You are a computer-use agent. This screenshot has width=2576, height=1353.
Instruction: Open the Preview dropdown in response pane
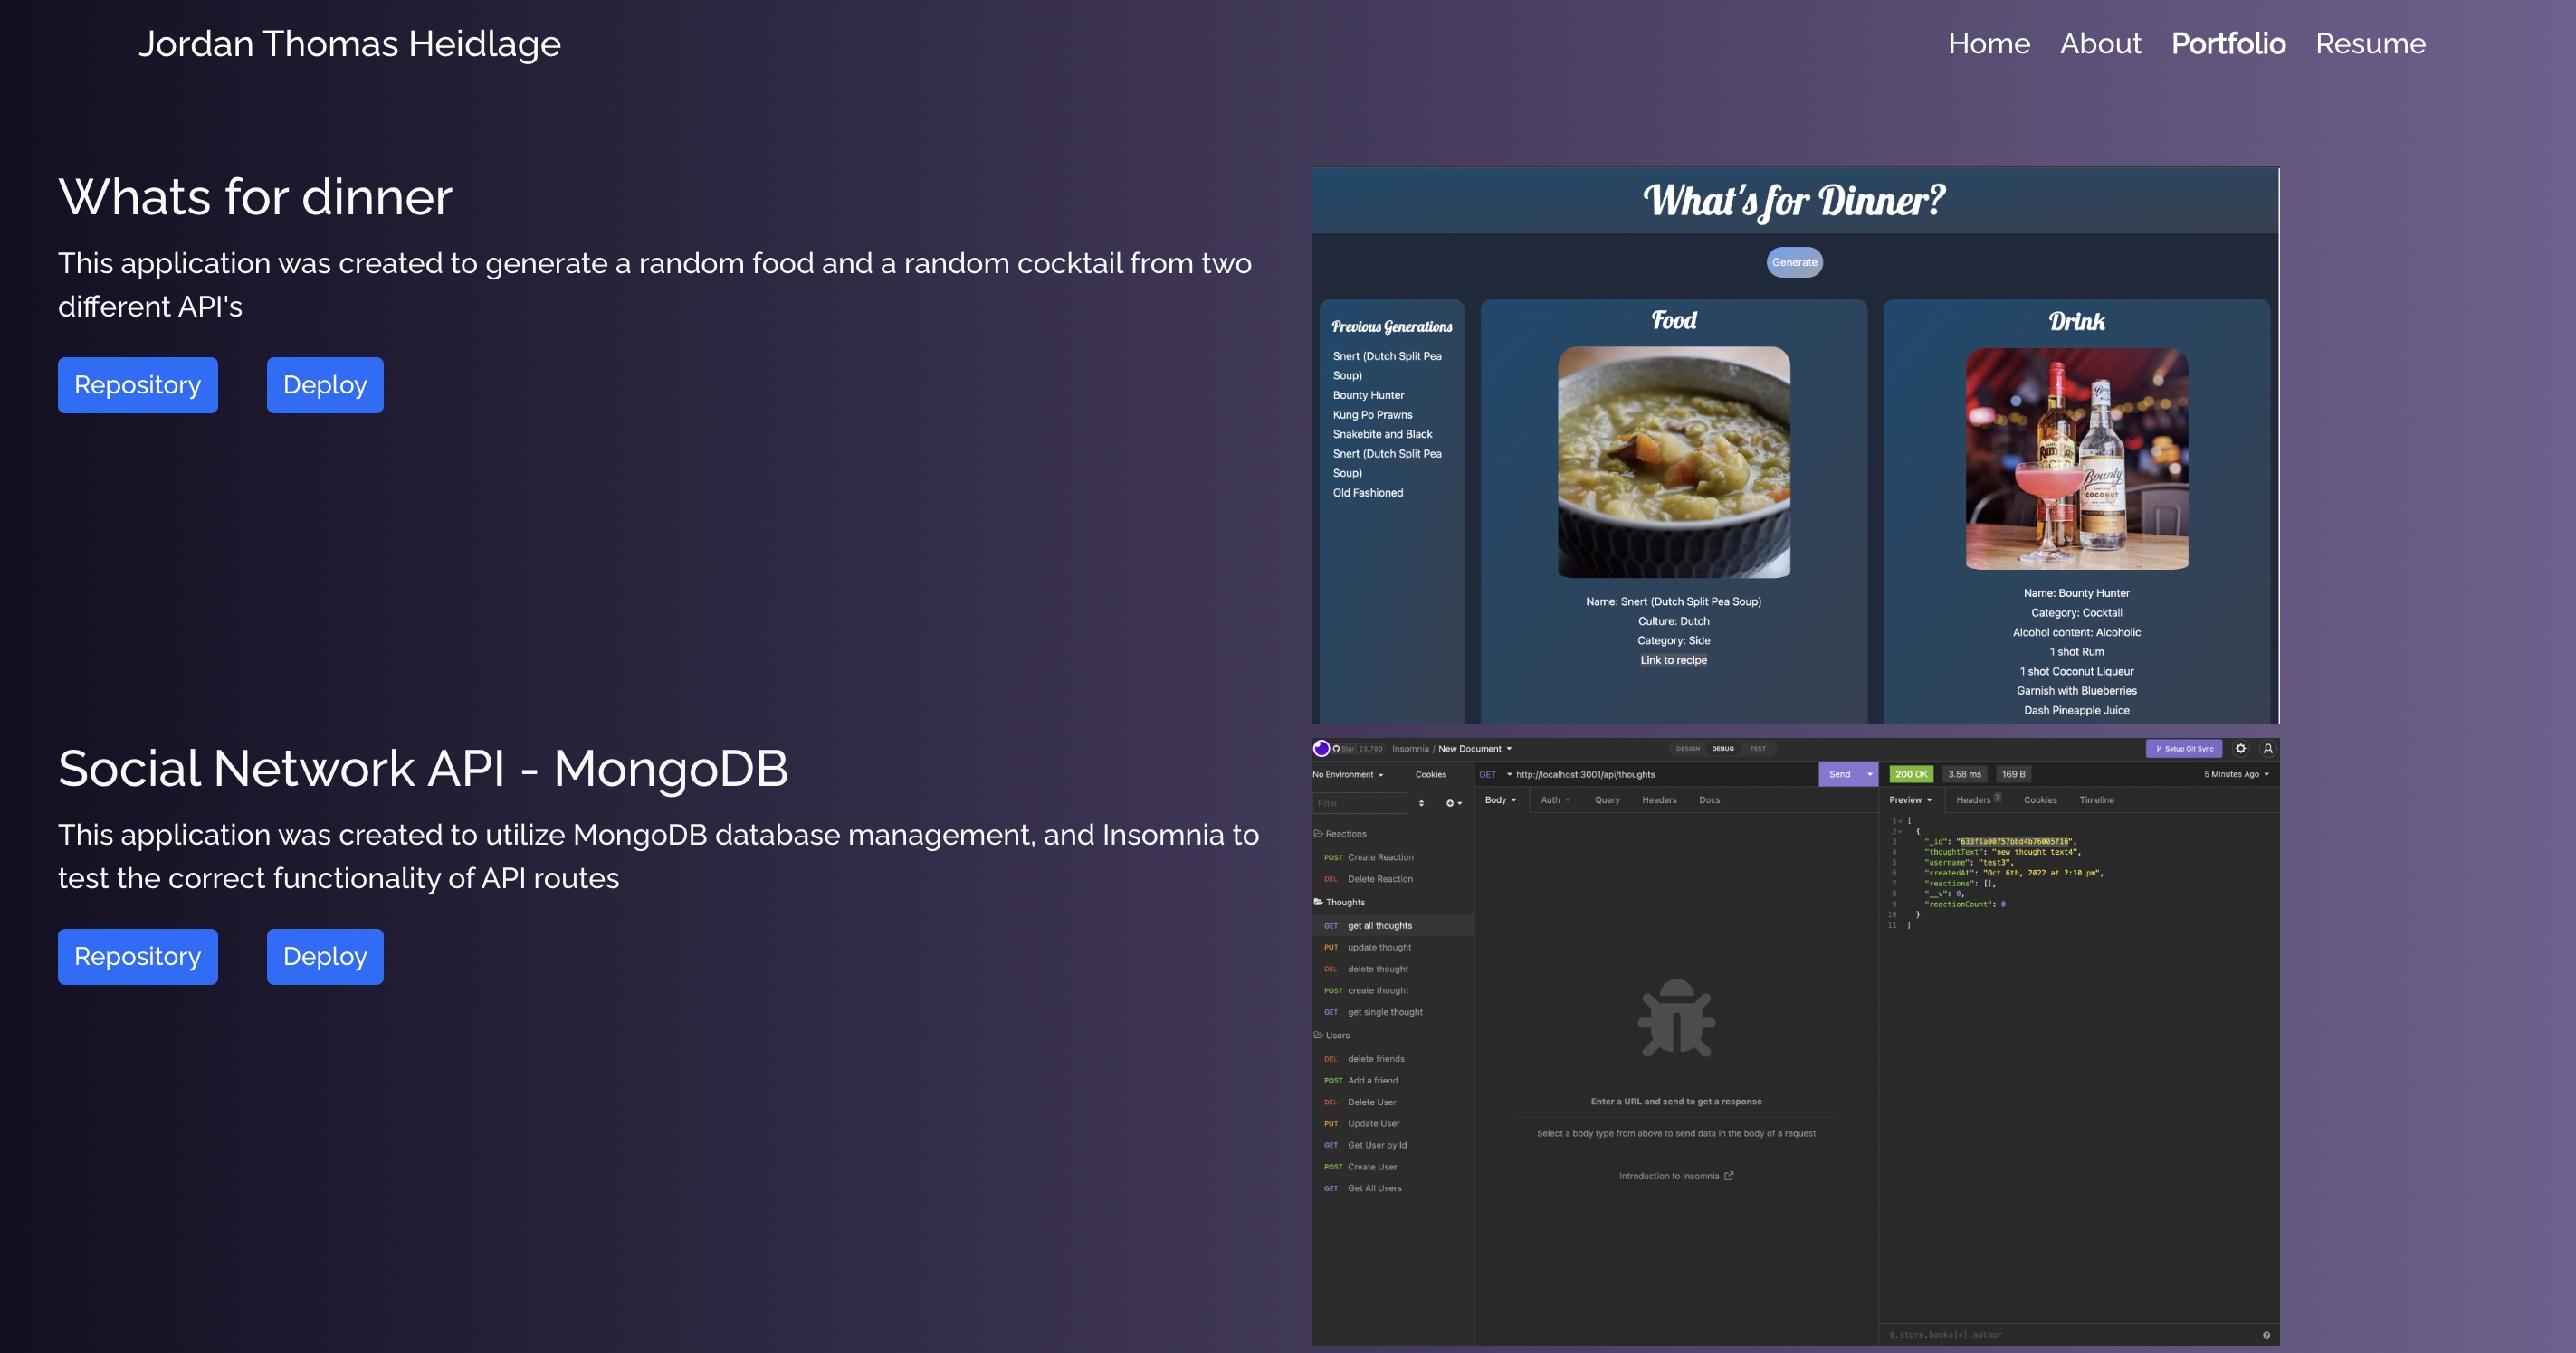point(1910,800)
